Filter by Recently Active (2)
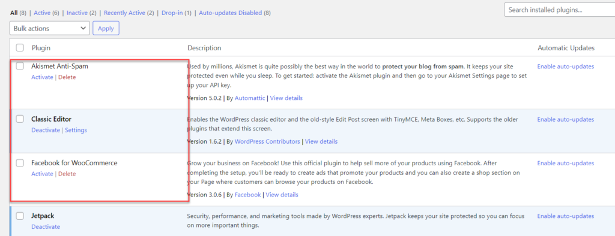Viewport: 615px width, 236px height. tap(129, 13)
